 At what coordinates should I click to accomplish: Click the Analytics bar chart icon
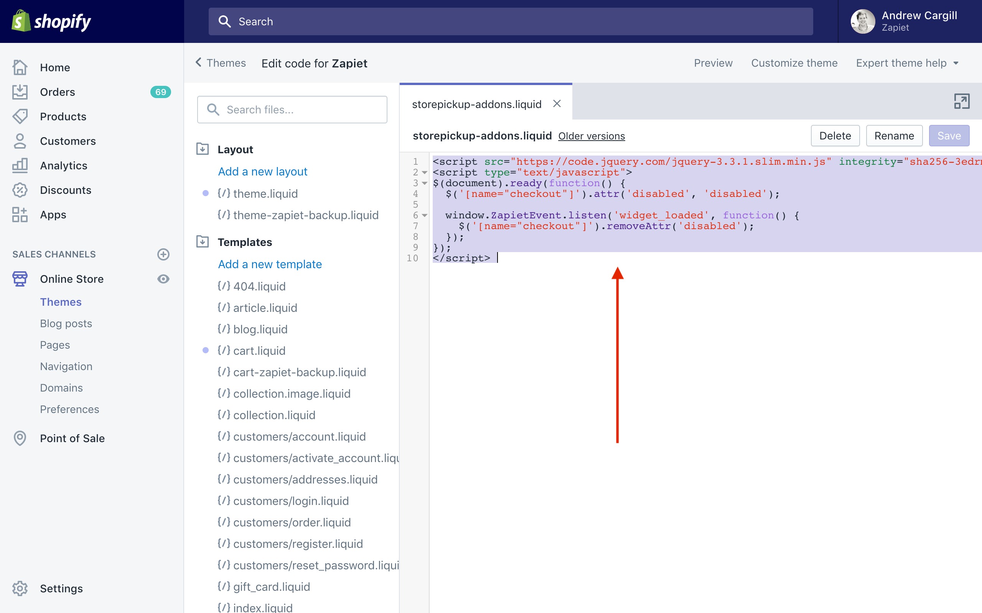pyautogui.click(x=20, y=166)
